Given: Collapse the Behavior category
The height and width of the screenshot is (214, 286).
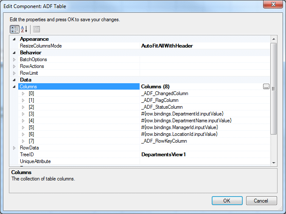Looking at the screenshot, I should point(14,53).
